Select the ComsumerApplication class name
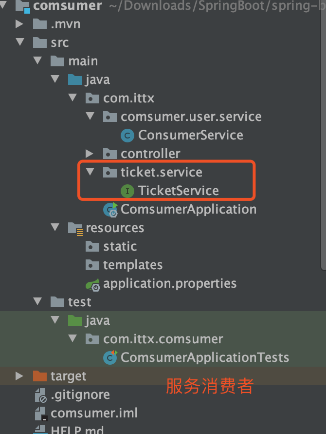The height and width of the screenshot is (434, 326). click(x=189, y=210)
